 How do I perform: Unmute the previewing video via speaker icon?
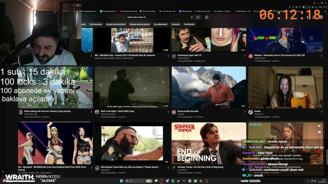coord(319,126)
